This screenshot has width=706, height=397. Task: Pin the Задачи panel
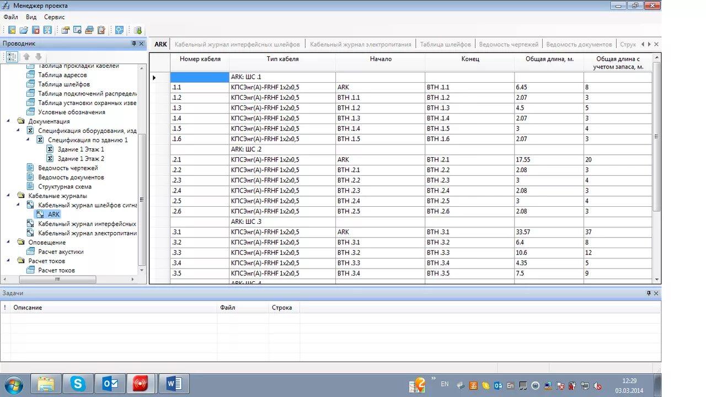pyautogui.click(x=649, y=293)
